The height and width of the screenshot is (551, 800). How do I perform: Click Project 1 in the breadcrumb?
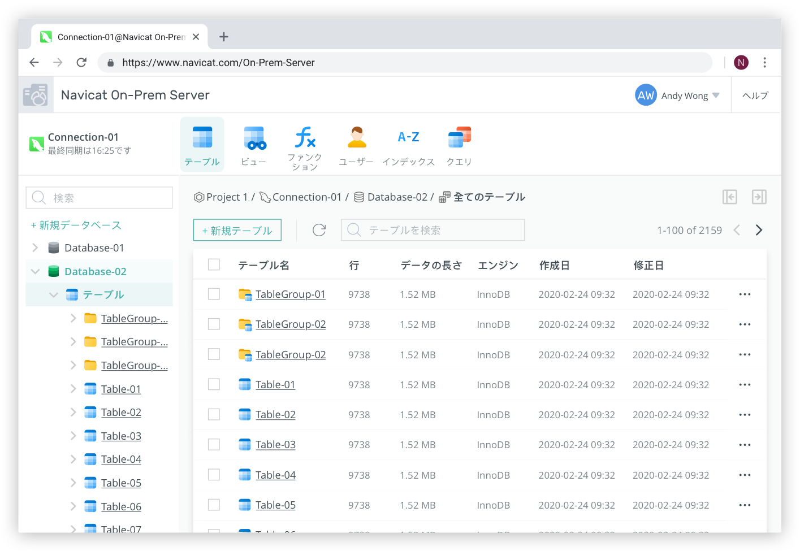click(227, 197)
